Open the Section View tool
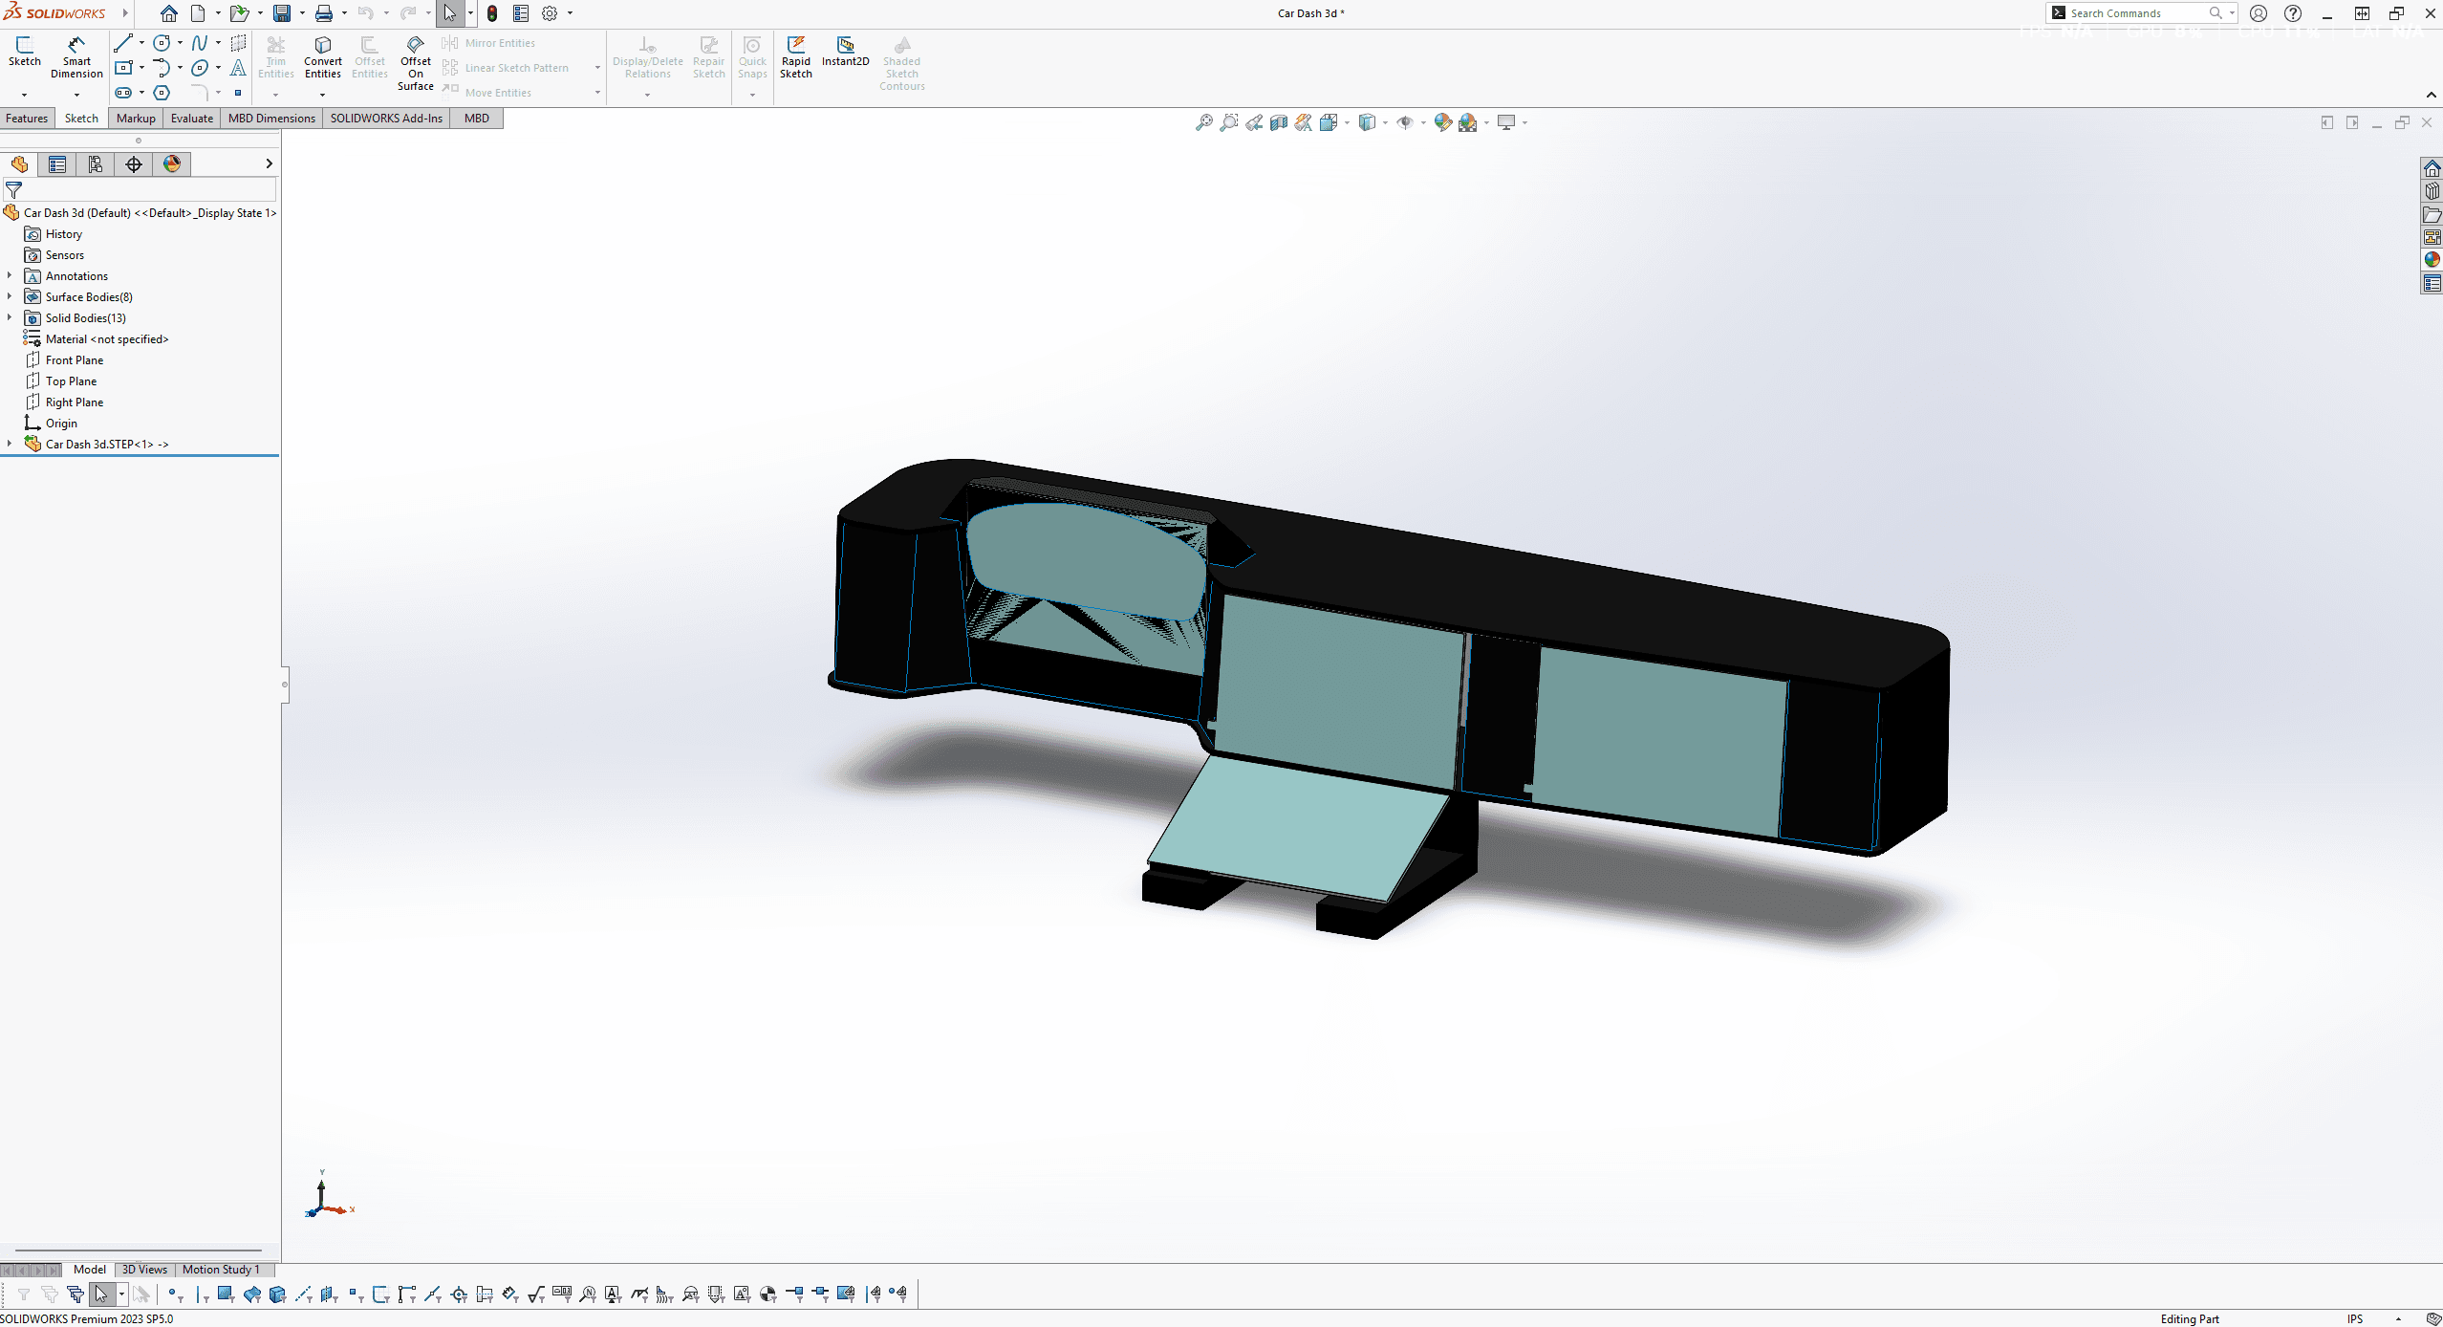Image resolution: width=2443 pixels, height=1327 pixels. point(1279,122)
